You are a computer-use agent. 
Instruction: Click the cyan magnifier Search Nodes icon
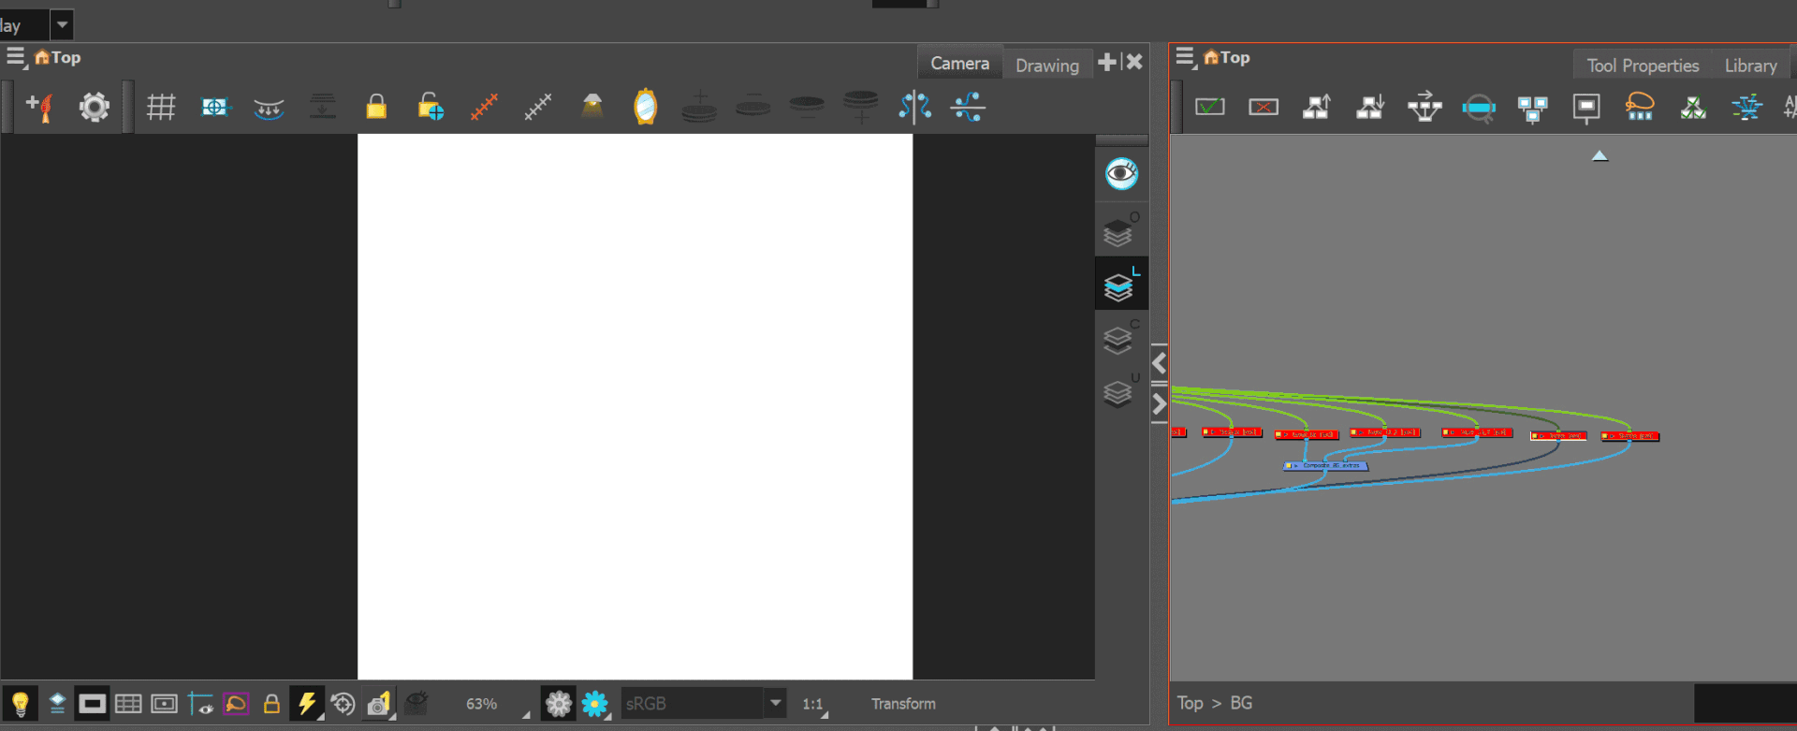point(1479,109)
